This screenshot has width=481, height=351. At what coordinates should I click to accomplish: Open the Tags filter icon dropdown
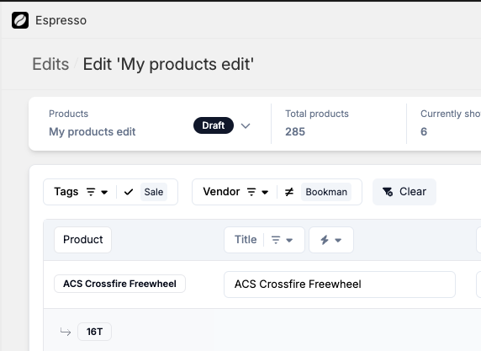(x=91, y=192)
